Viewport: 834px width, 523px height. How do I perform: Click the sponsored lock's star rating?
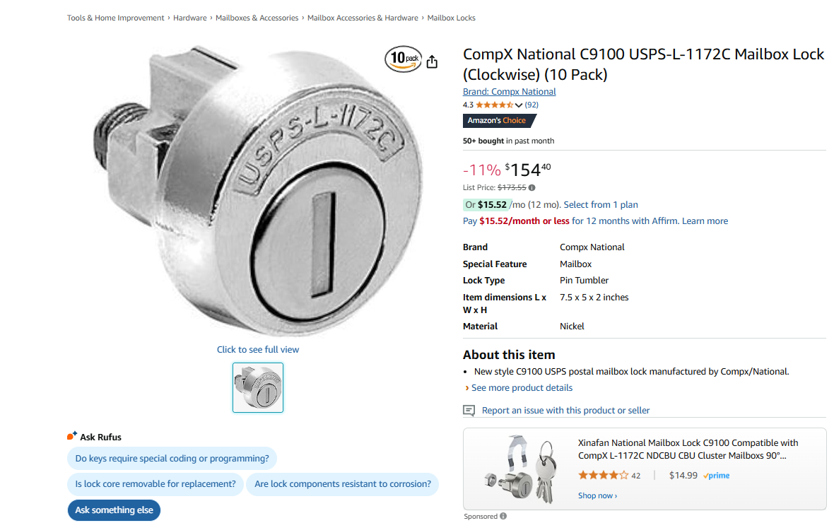tap(603, 475)
